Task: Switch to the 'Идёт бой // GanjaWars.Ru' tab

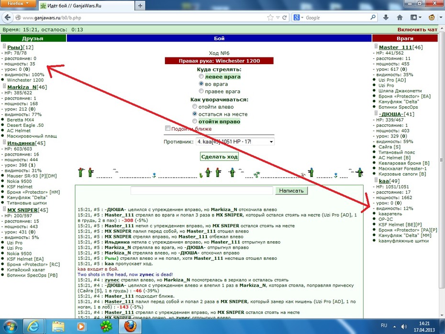Action: (x=85, y=5)
